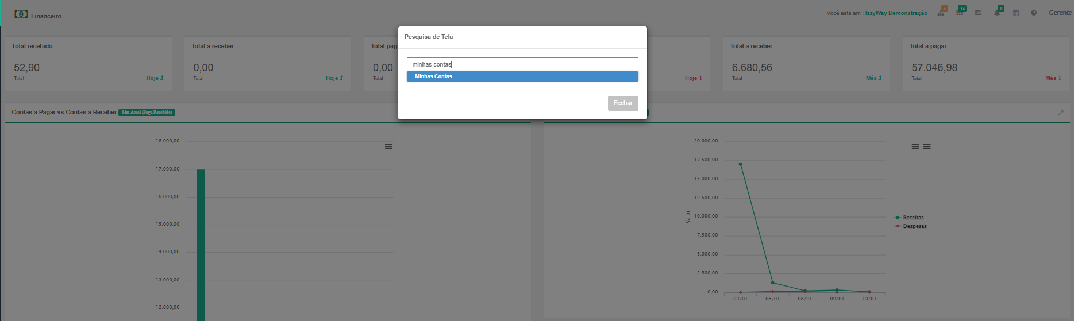
Task: Click the Financeiro header title
Action: (x=46, y=16)
